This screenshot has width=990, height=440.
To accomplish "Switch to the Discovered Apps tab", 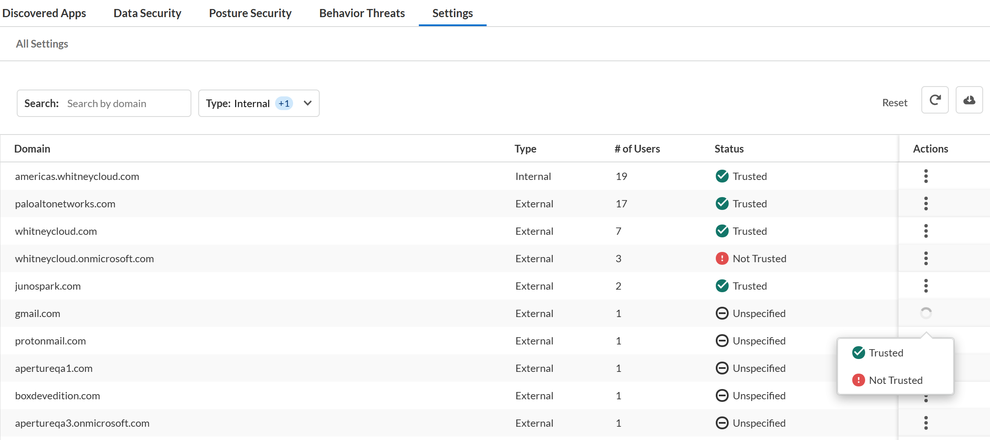I will (44, 13).
